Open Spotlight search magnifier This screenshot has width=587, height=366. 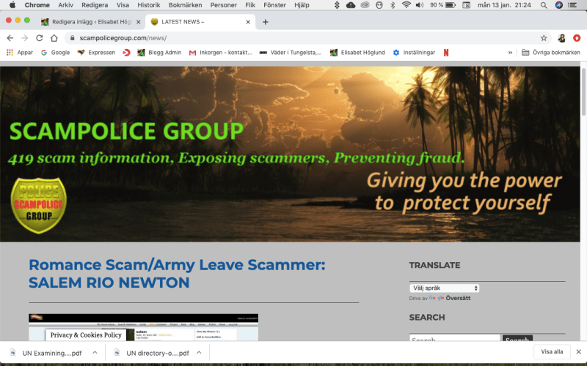(544, 5)
